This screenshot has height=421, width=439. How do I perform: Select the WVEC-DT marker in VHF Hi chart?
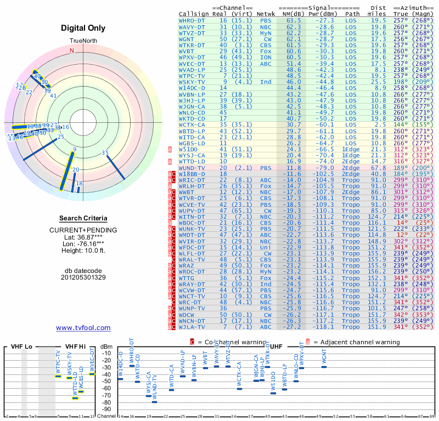coord(92,374)
